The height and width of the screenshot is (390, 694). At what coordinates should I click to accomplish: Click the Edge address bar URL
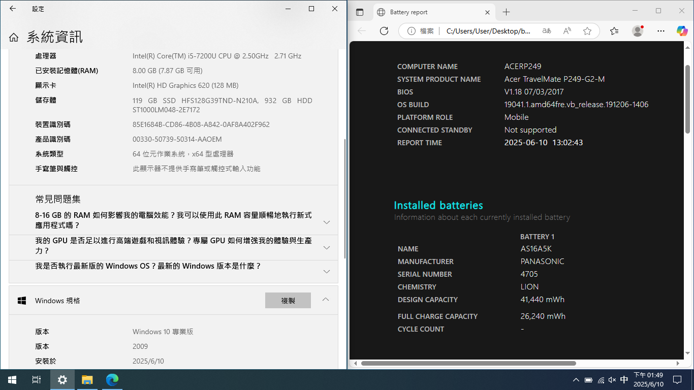(x=488, y=31)
